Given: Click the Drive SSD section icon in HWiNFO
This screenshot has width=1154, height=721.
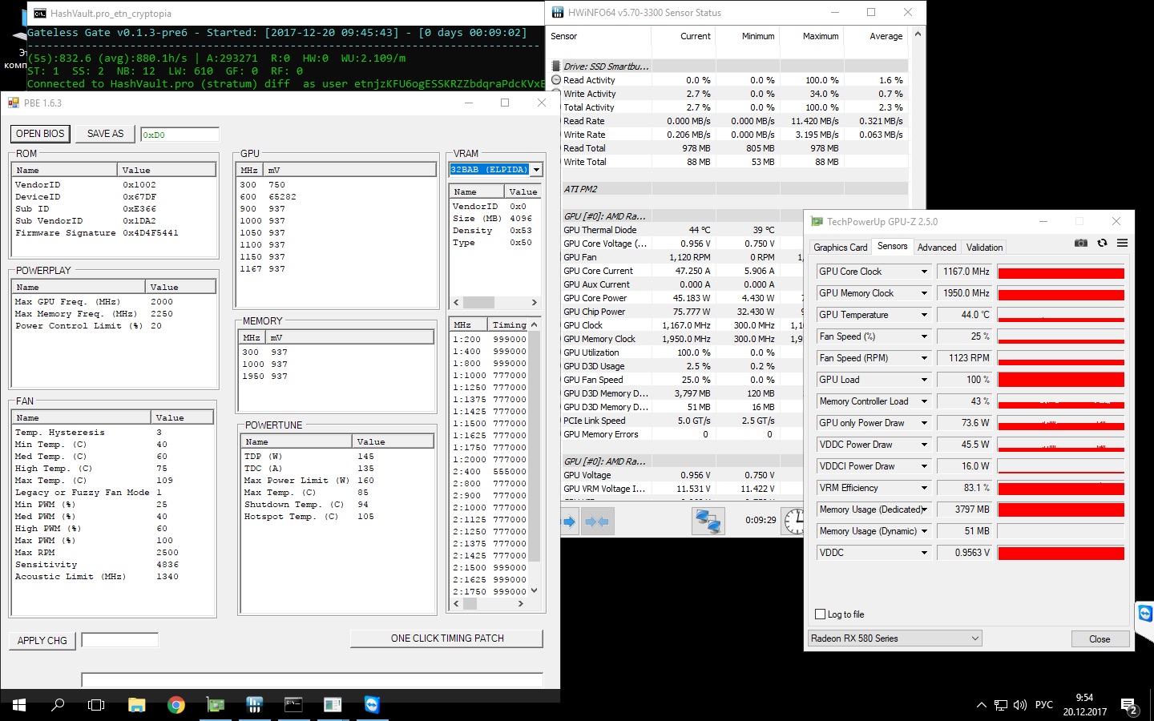Looking at the screenshot, I should [556, 66].
